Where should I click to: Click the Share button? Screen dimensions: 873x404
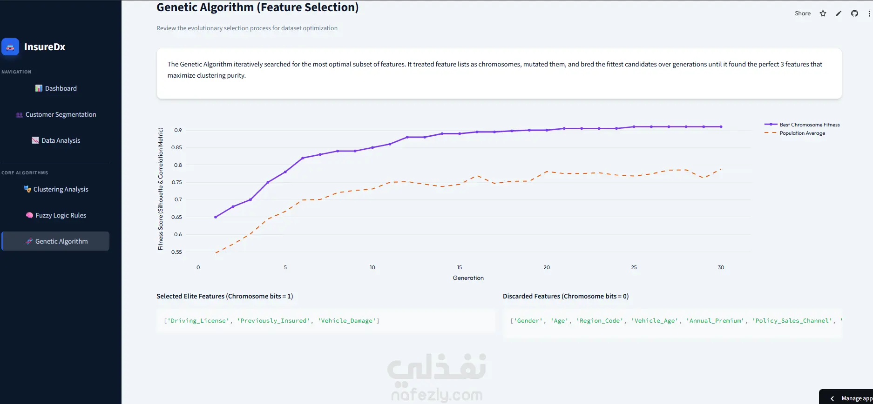(803, 13)
